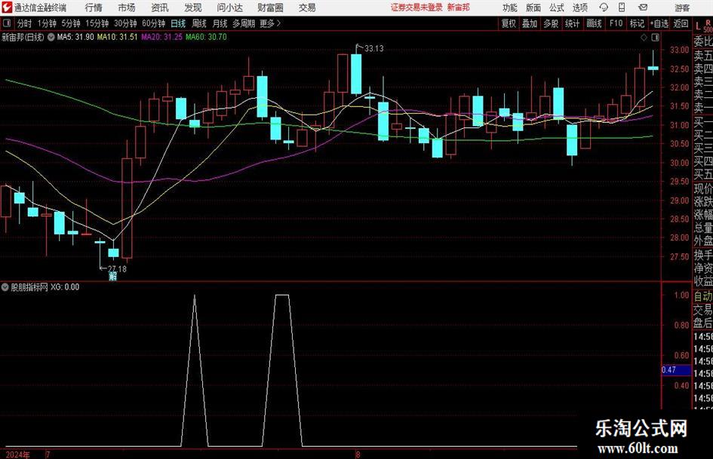Open the 选项 menu
The image size is (713, 459).
[579, 8]
